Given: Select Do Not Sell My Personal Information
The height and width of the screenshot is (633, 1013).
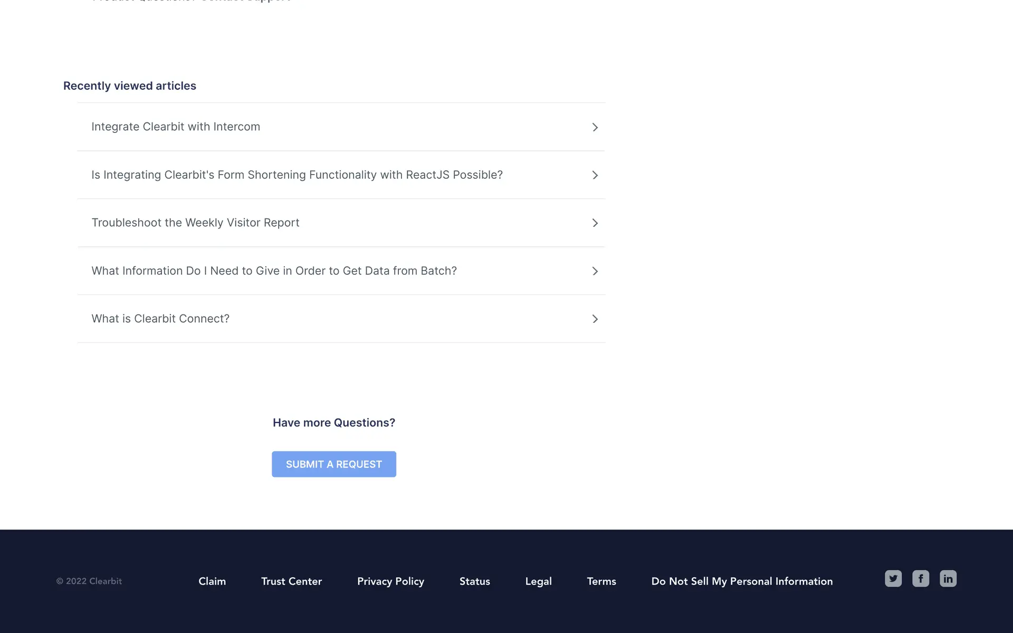Looking at the screenshot, I should (x=742, y=581).
